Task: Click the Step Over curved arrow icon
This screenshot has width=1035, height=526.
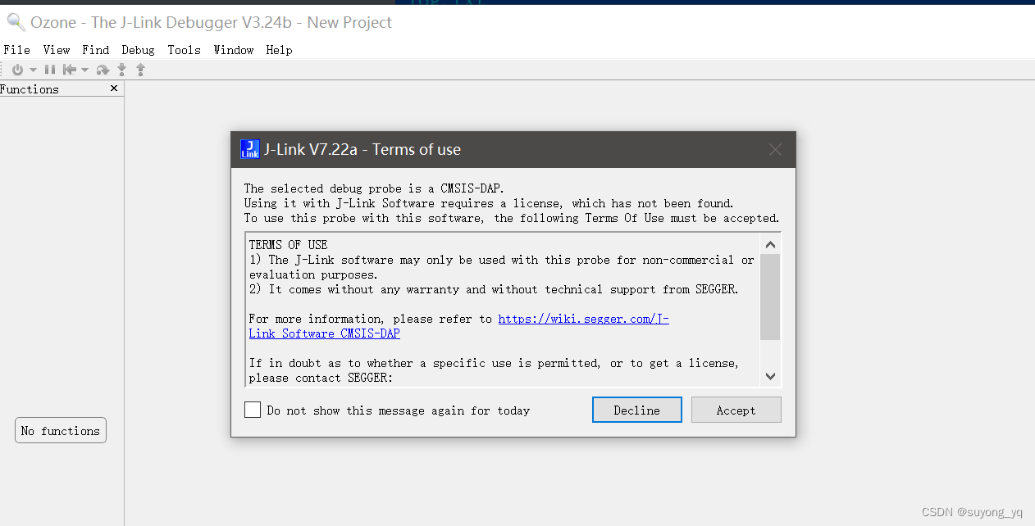Action: click(x=103, y=70)
